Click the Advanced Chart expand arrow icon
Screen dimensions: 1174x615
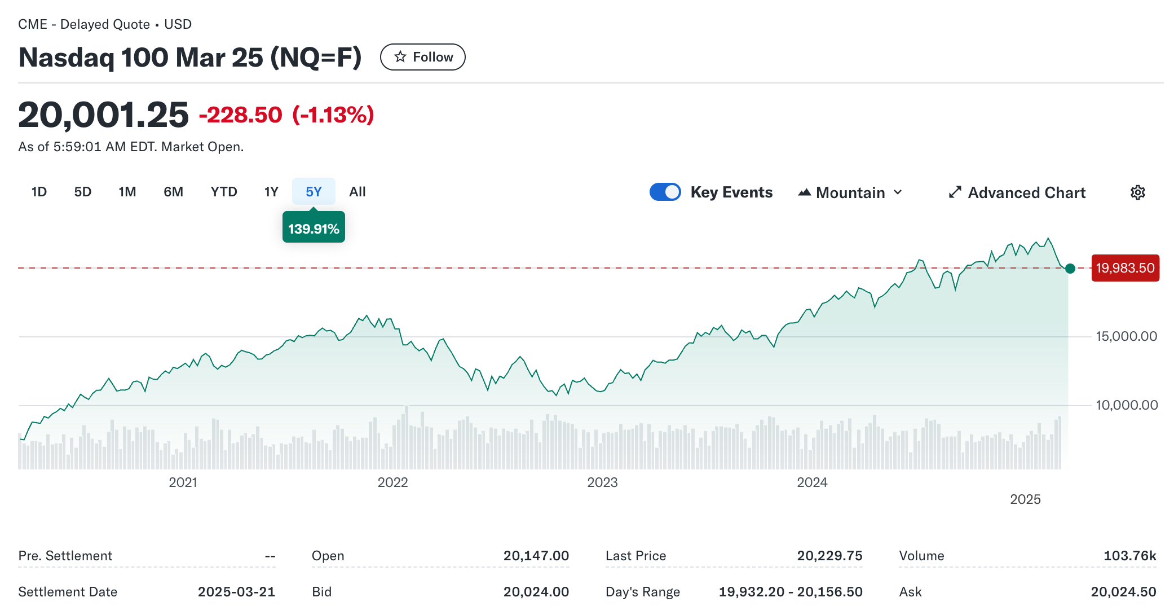coord(955,192)
